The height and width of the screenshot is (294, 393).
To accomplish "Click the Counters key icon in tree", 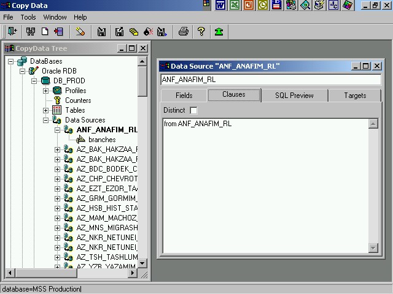I will pos(57,100).
